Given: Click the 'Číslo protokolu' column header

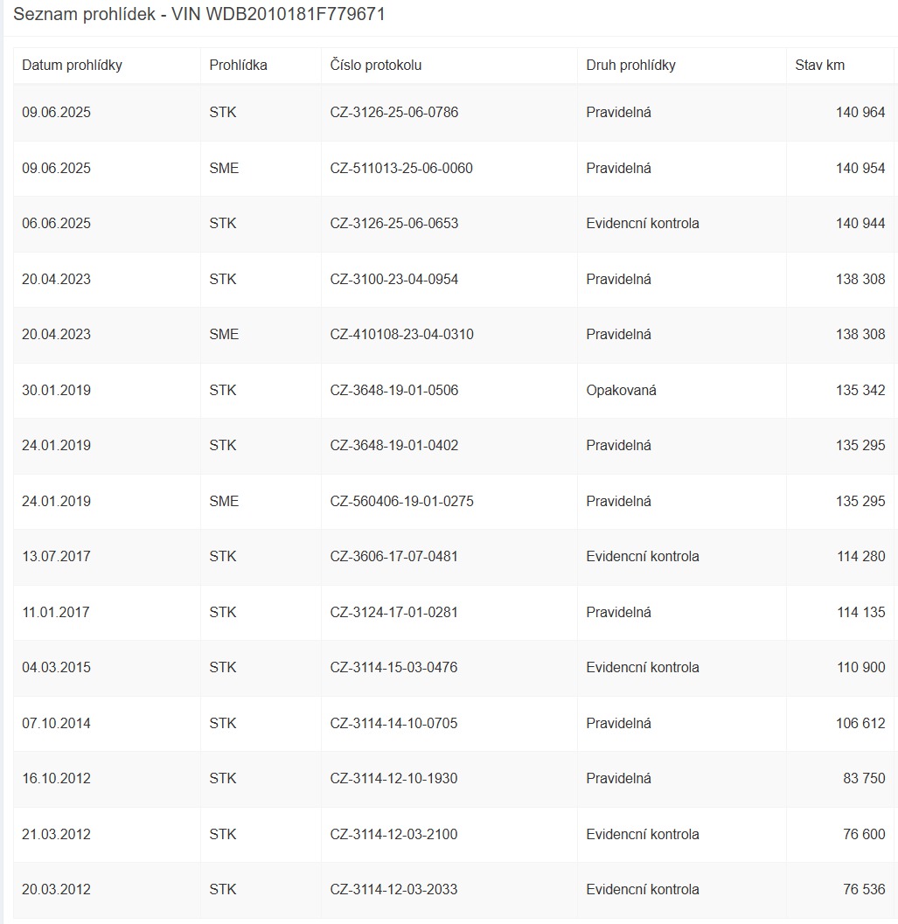Looking at the screenshot, I should click(x=376, y=66).
